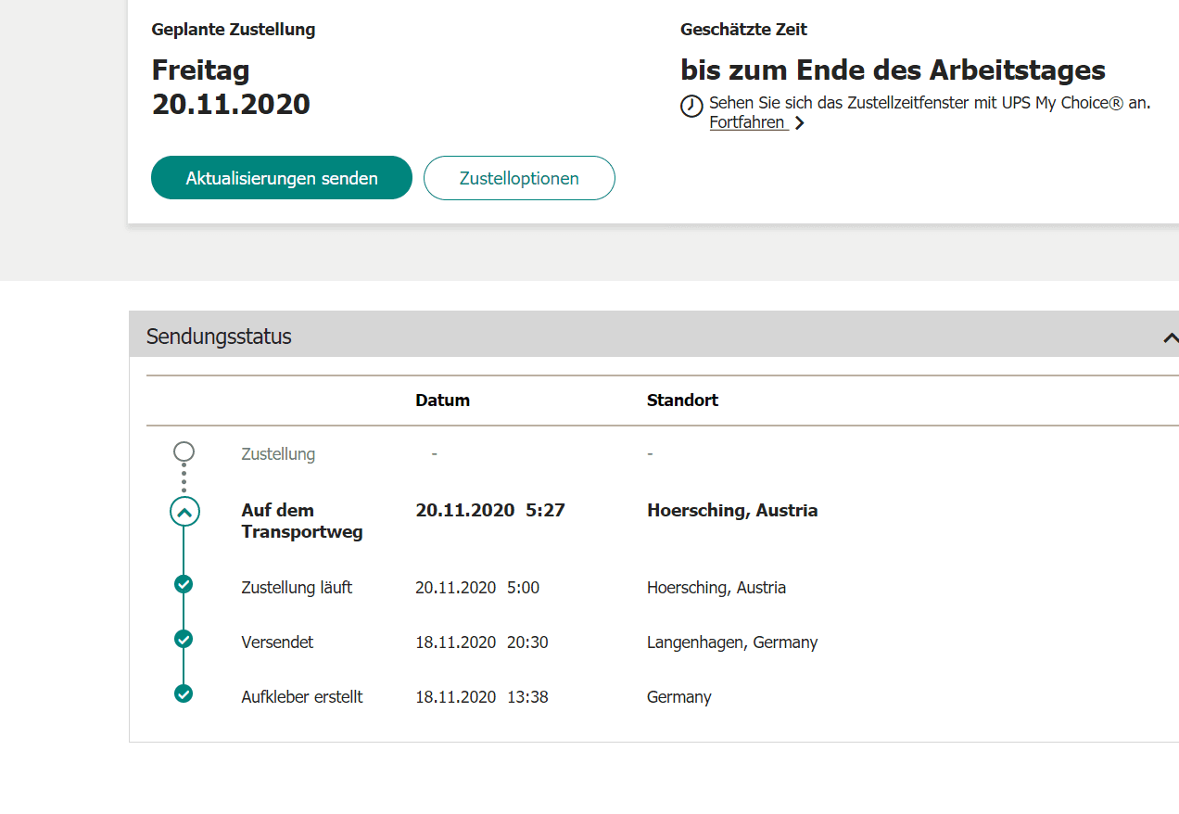
Task: Click the Aufkleber erstellt status label
Action: click(302, 697)
